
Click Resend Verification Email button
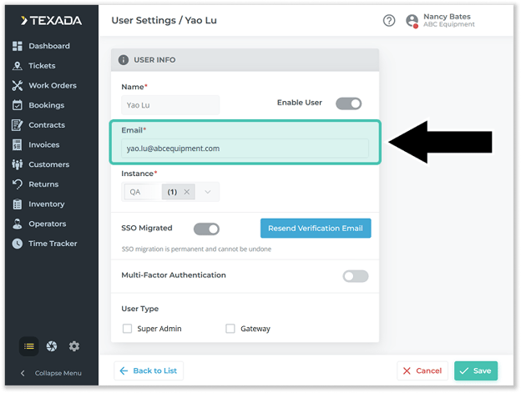pyautogui.click(x=316, y=229)
